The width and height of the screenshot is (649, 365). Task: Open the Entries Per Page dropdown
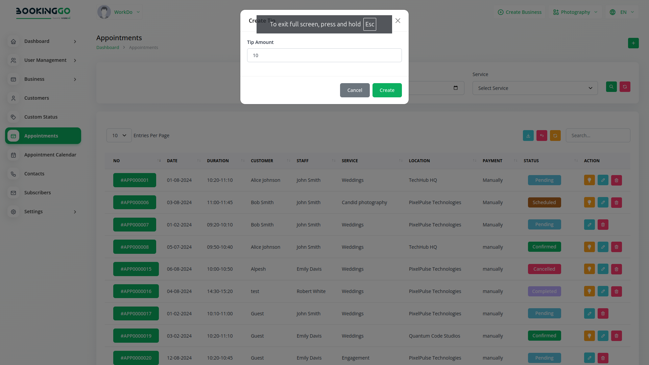point(119,136)
